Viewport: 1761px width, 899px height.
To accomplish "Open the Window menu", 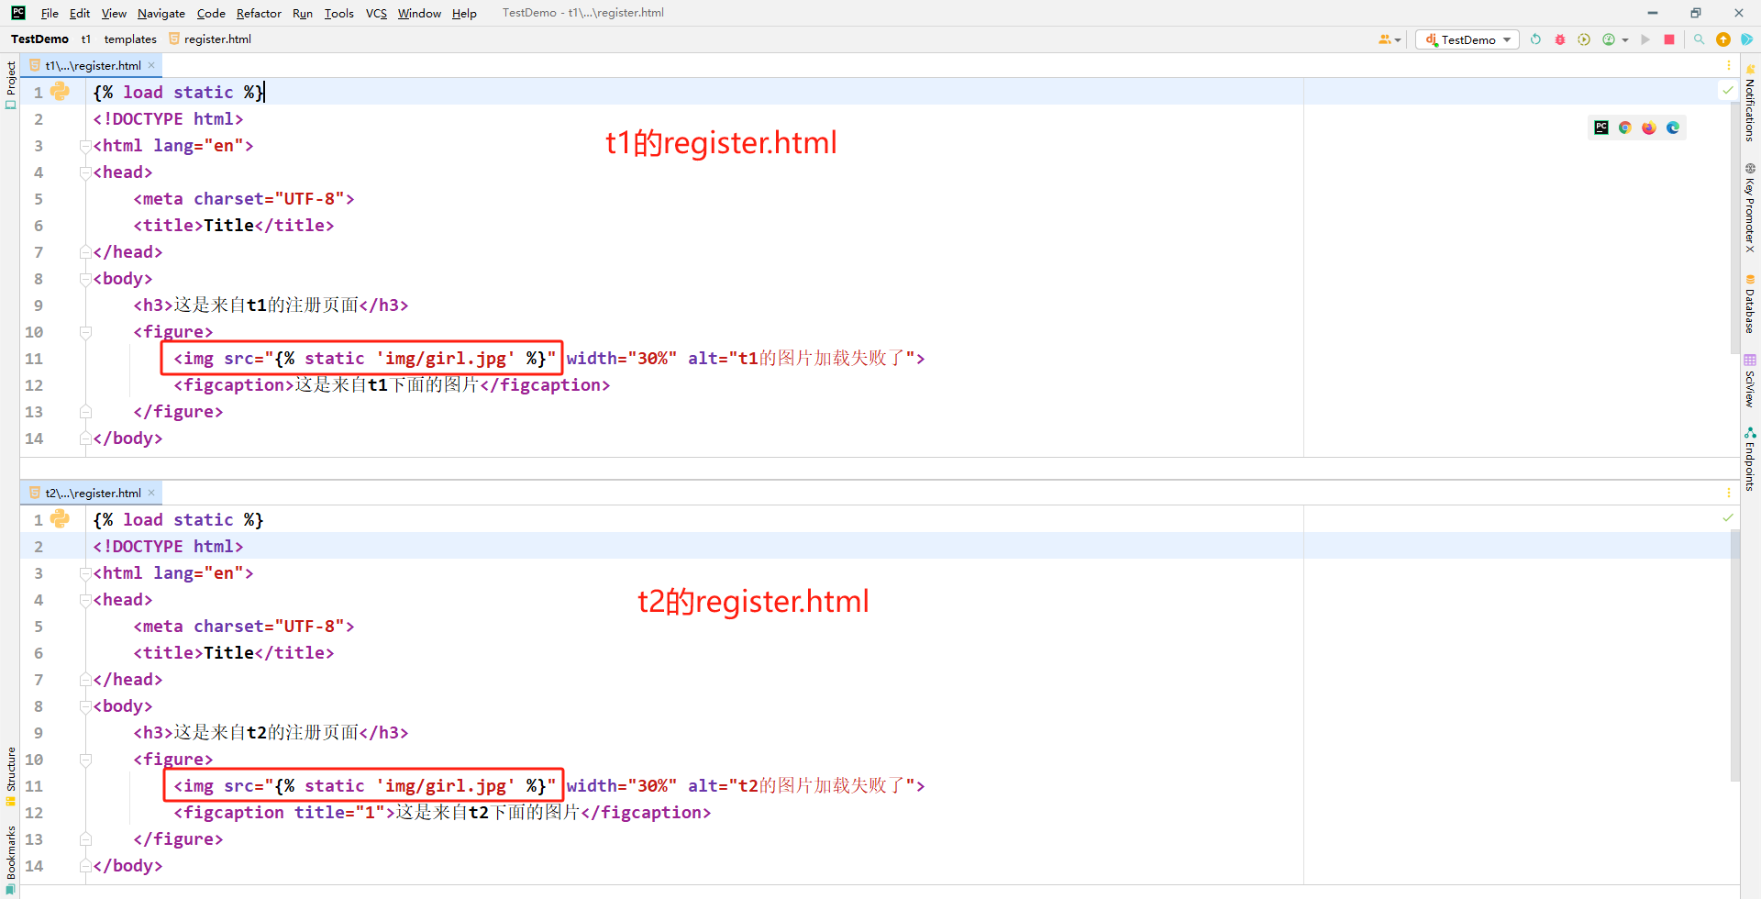I will tap(419, 13).
